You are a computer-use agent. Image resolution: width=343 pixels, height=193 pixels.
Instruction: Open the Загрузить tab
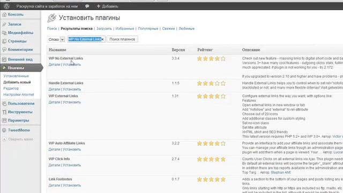point(104,28)
